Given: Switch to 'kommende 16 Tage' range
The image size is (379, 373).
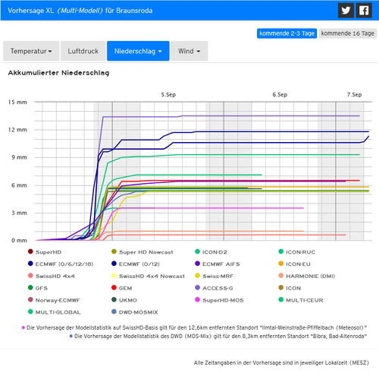Looking at the screenshot, I should coord(348,33).
